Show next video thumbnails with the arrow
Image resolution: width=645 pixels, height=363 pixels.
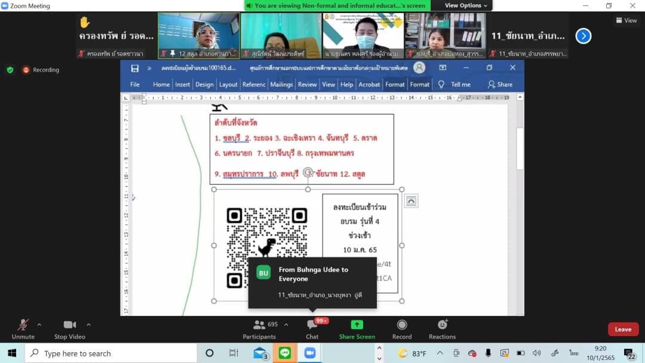pos(583,36)
